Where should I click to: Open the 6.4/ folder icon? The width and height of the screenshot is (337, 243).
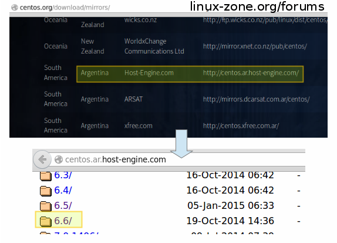[x=46, y=191]
